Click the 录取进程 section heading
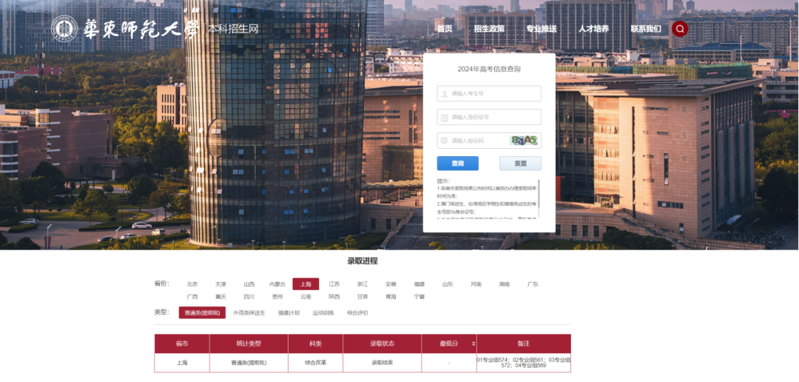The height and width of the screenshot is (382, 799). tap(363, 261)
